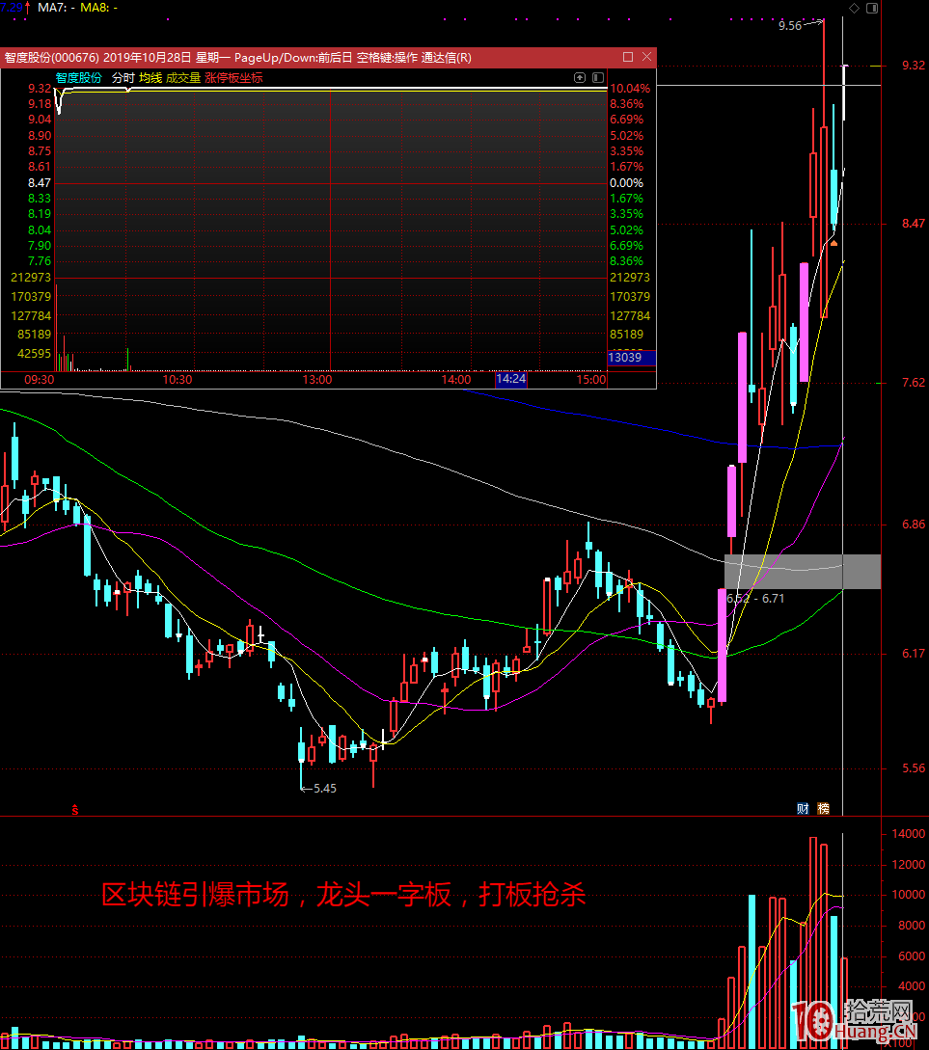Click the 212973 volume label at popup left

(31, 278)
